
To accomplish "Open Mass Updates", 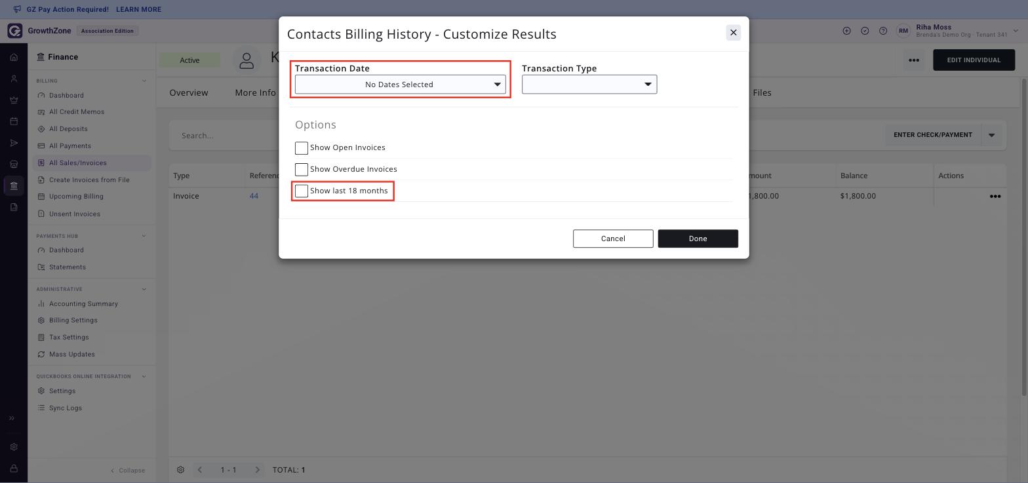I will 72,355.
